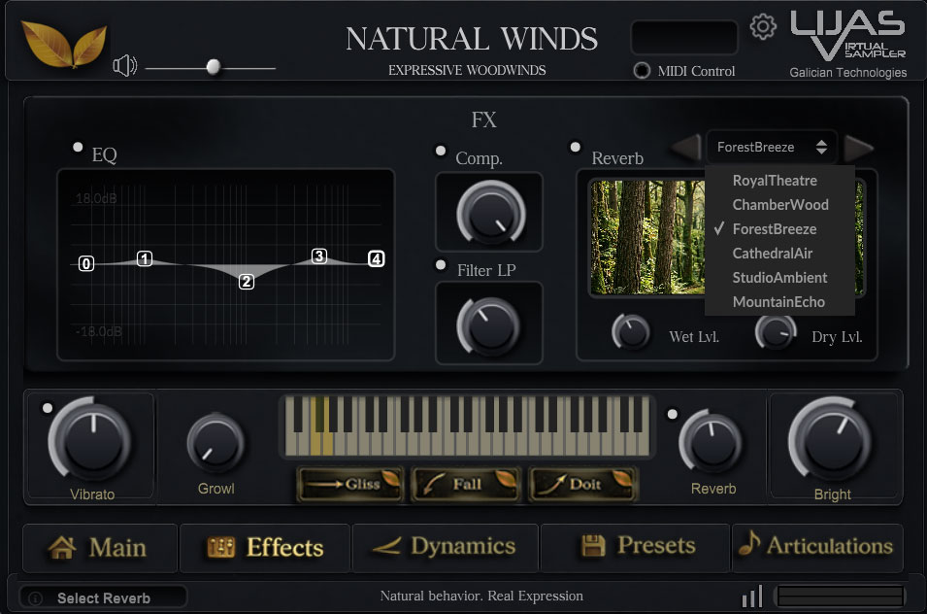Click the Vibrato knob
This screenshot has height=614, width=927.
91,441
